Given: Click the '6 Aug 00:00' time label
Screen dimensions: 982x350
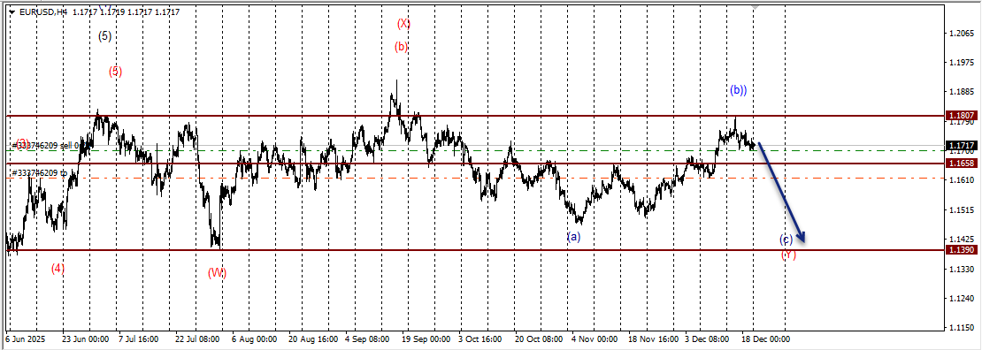Looking at the screenshot, I should pos(254,339).
